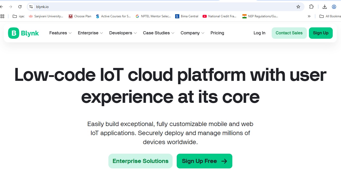Show hidden bookmarks with the double chevron
This screenshot has width=341, height=171.
309,16
